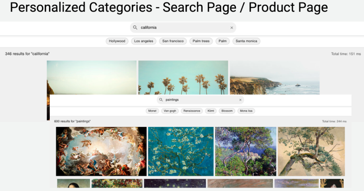The width and height of the screenshot is (364, 191).
Task: Click the "Total time: 151 ms" label
Action: (346, 54)
